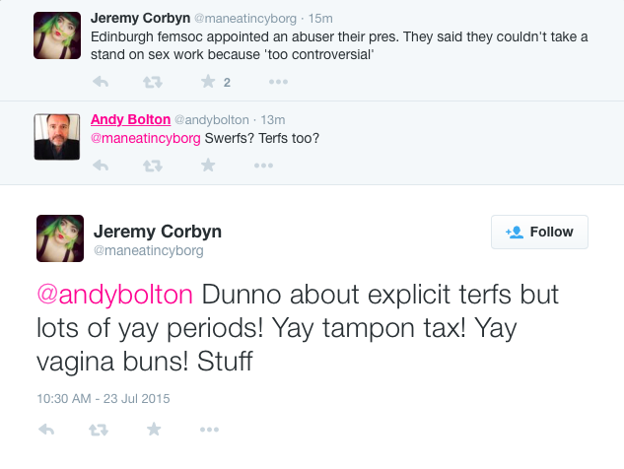Retweet Andy Bolton's Swerfs tweet
This screenshot has height=469, width=624.
pyautogui.click(x=154, y=165)
